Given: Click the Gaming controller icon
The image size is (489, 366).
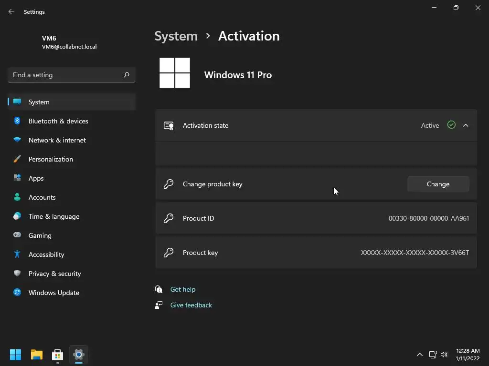Looking at the screenshot, I should (17, 235).
